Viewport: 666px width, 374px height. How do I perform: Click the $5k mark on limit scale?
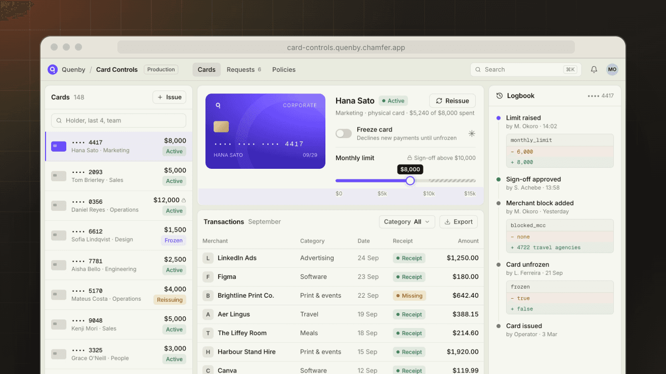[382, 194]
